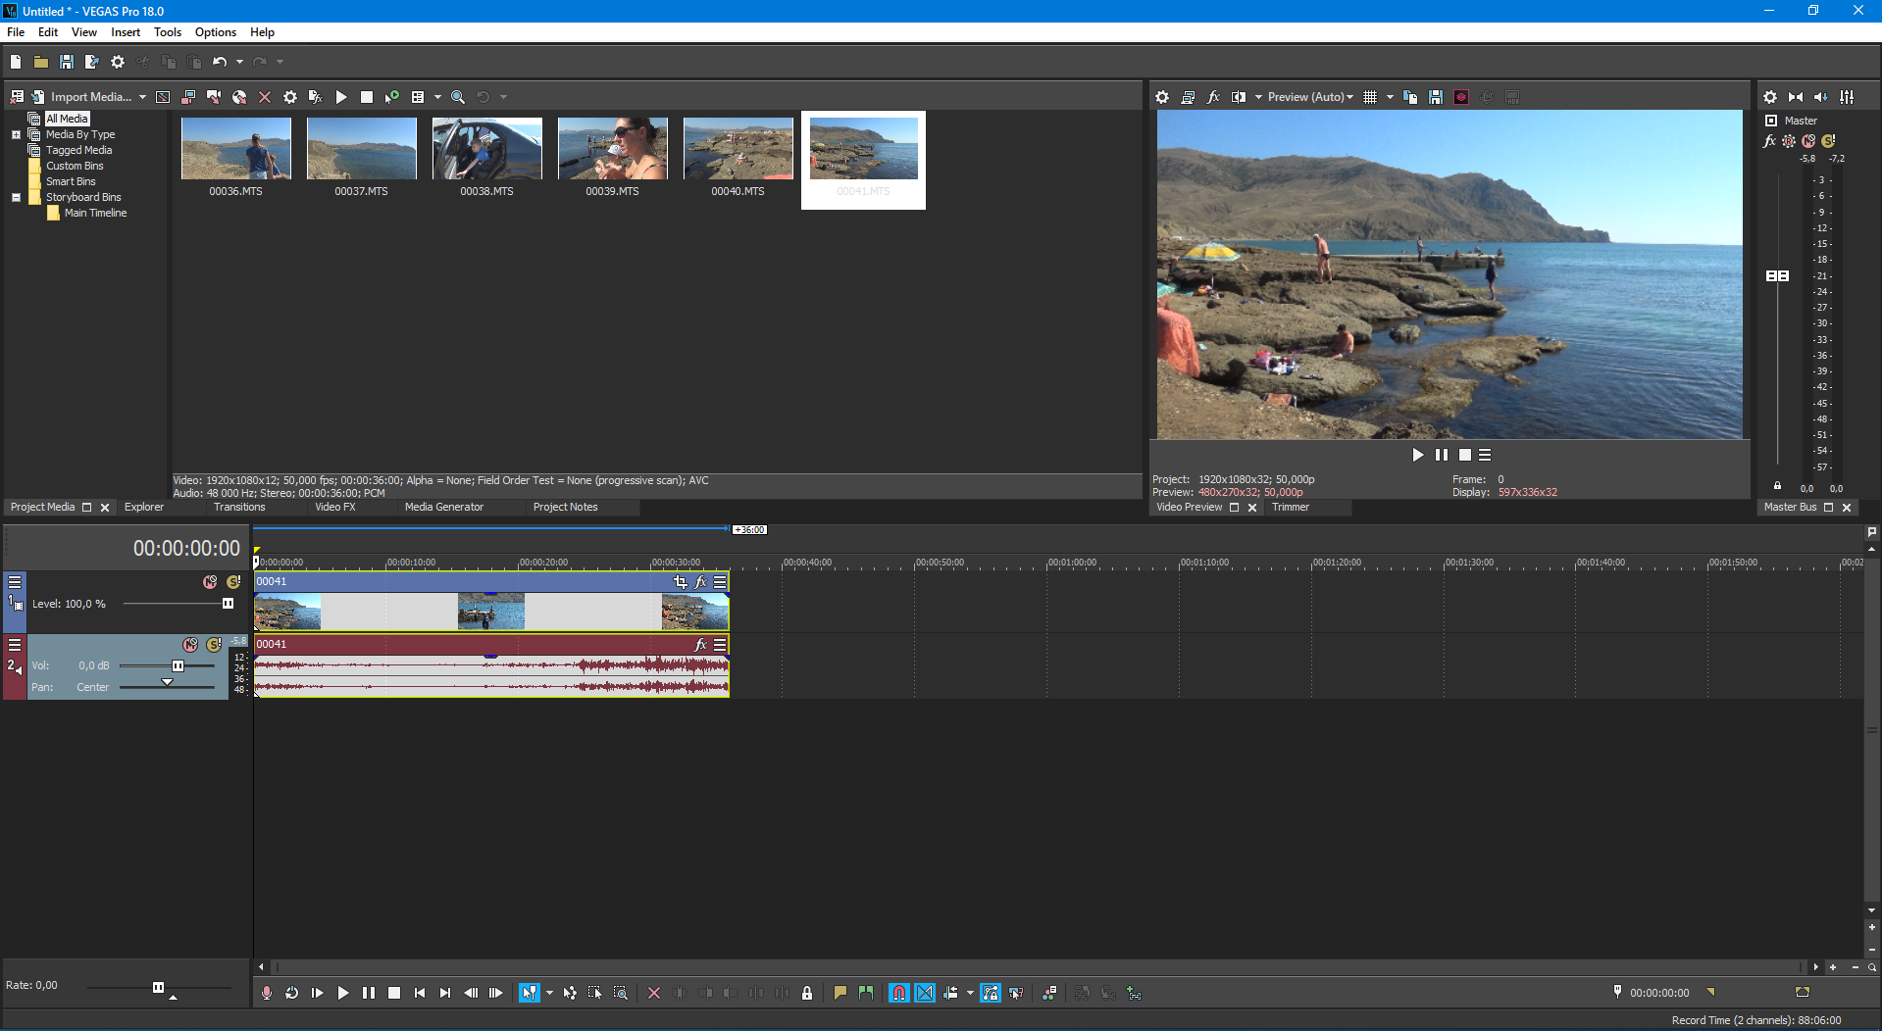The image size is (1882, 1031).
Task: Click the Record microphone button in transport bar
Action: 267,993
